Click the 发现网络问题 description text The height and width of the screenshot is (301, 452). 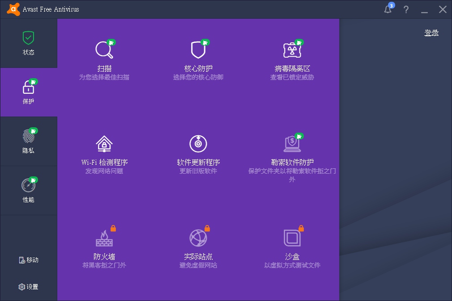(x=104, y=171)
